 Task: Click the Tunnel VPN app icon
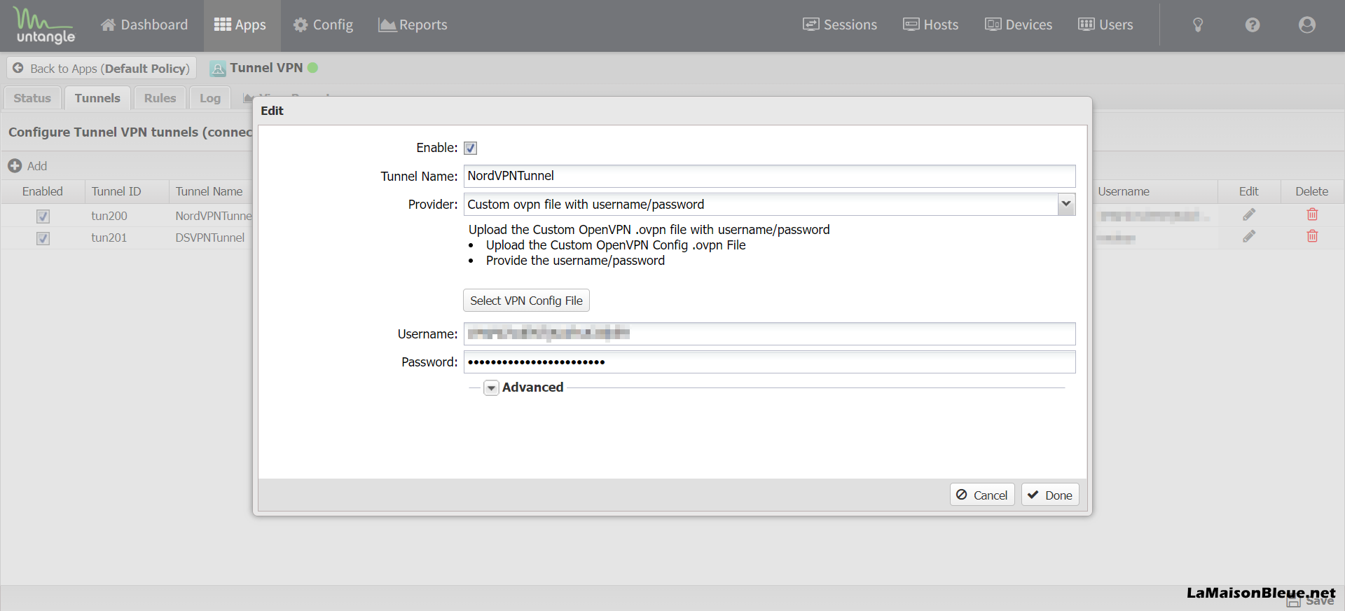click(218, 69)
